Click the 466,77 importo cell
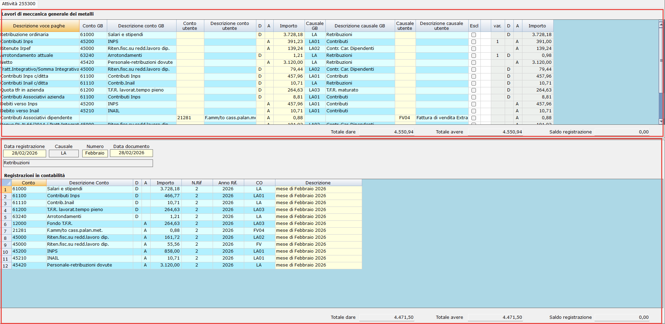Viewport: 665px width, 324px height. click(166, 196)
